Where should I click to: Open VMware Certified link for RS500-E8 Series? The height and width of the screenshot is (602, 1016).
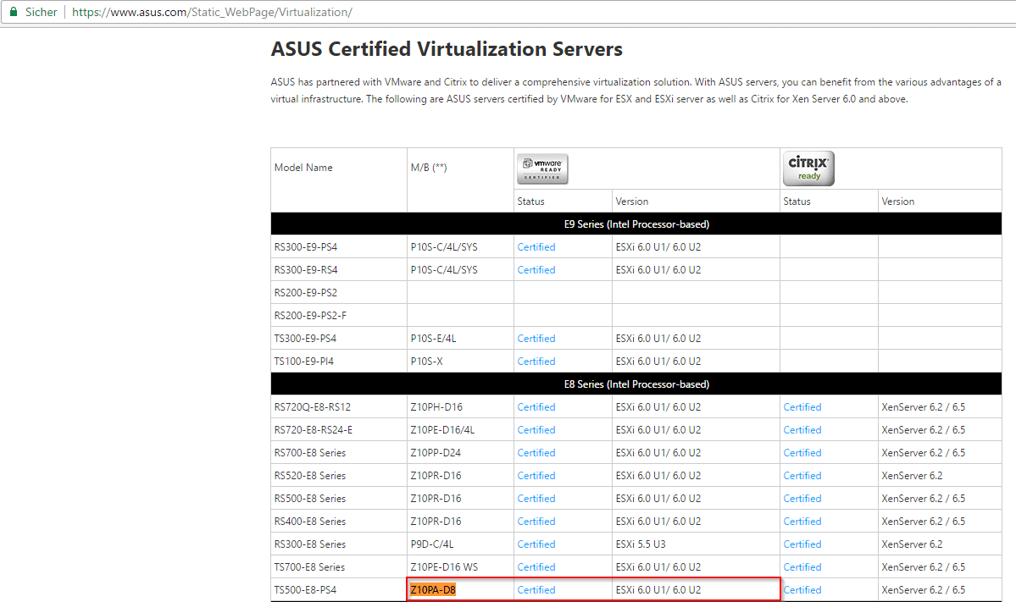[536, 498]
